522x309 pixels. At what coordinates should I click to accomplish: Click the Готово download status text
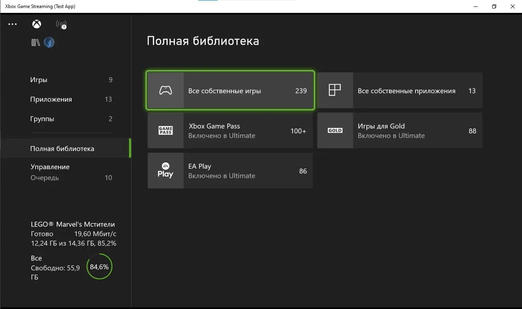click(x=42, y=234)
